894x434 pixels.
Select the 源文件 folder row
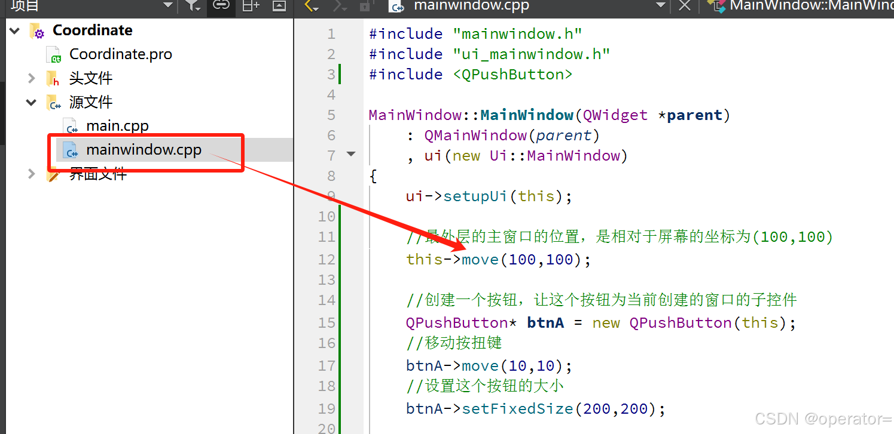tap(91, 102)
